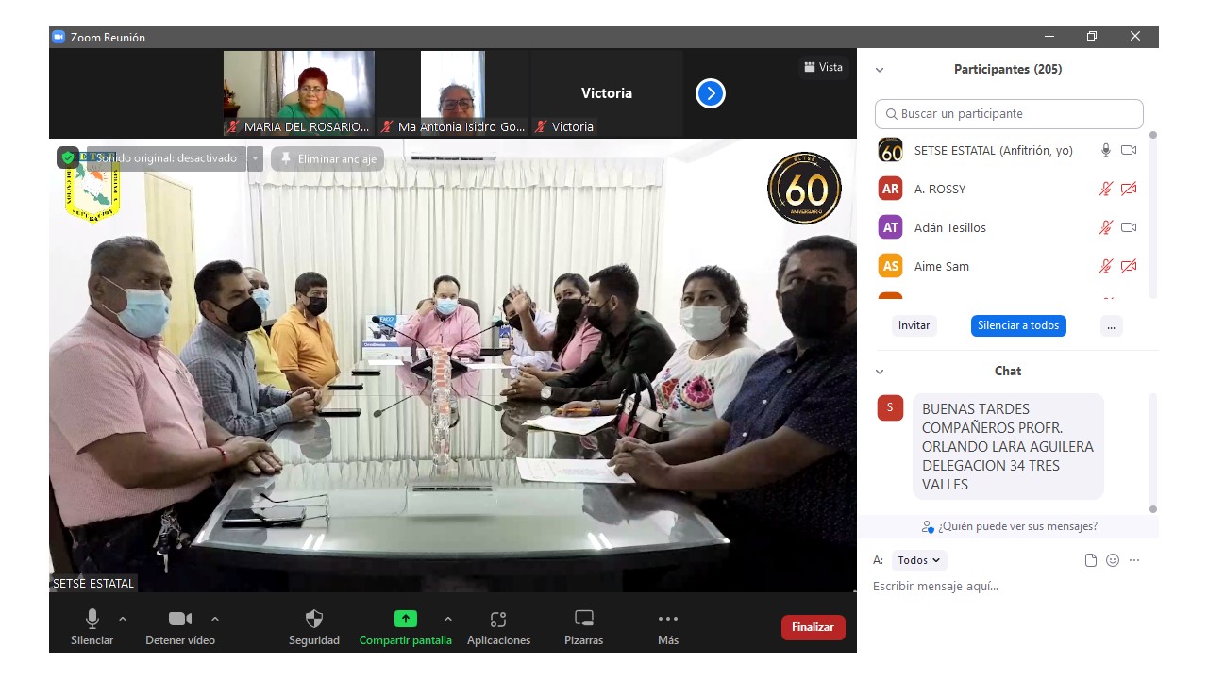Open video options arrow next to Detener vídeo

click(214, 619)
